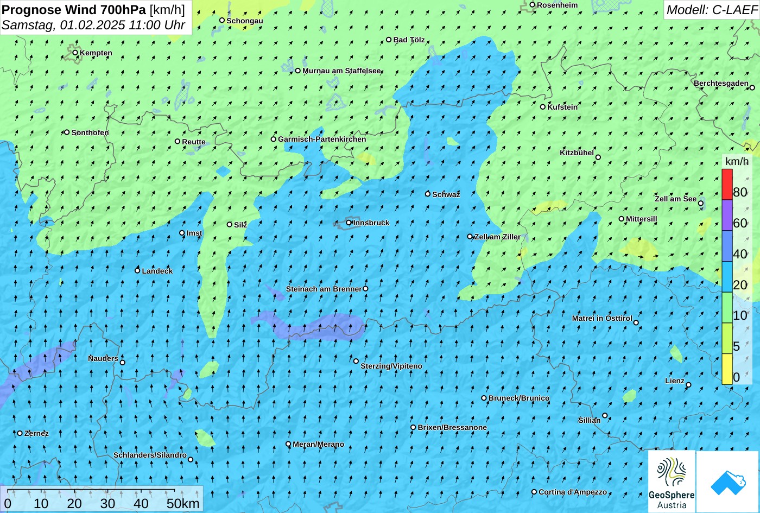760x513 pixels.
Task: Click the Kempten city marker
Action: pyautogui.click(x=75, y=53)
